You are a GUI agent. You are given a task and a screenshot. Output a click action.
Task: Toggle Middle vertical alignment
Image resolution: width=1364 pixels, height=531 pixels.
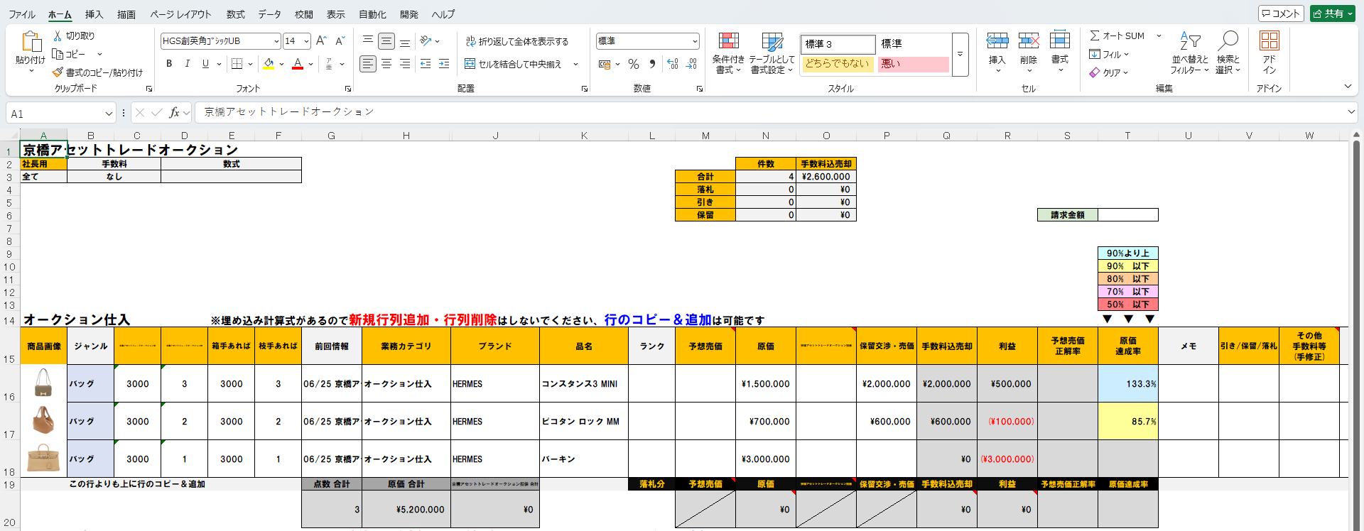click(x=386, y=41)
